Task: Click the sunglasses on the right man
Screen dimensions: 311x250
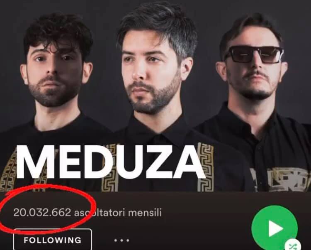Action: click(x=254, y=54)
